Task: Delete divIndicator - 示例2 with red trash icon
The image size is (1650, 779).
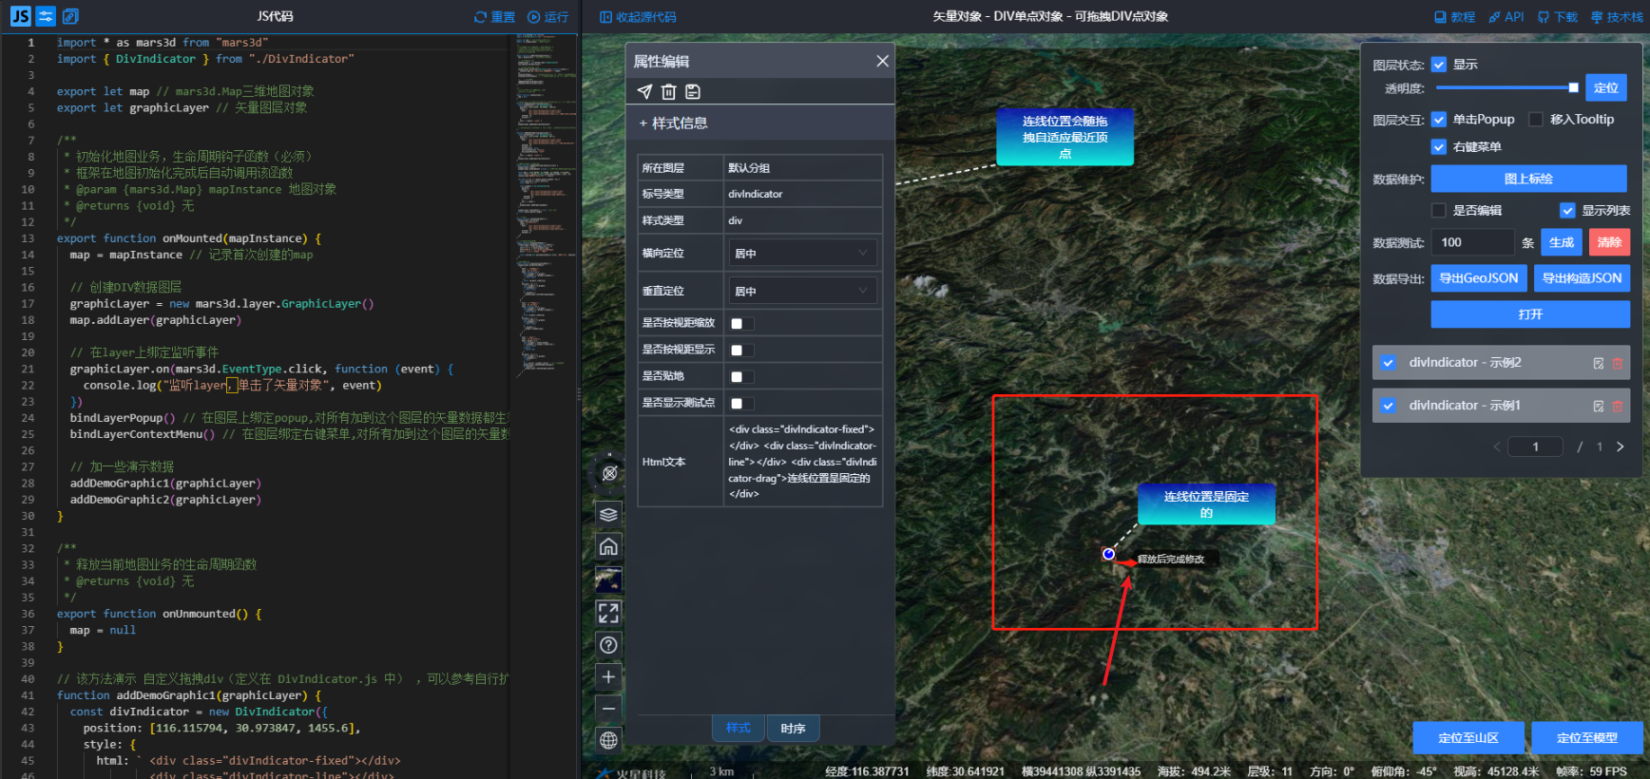Action: point(1618,363)
